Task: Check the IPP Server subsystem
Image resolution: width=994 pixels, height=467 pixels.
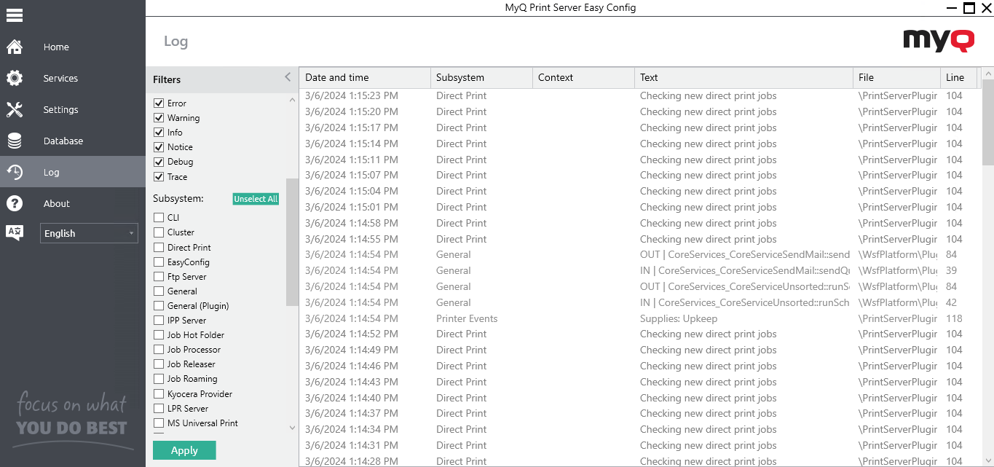Action: coord(157,320)
